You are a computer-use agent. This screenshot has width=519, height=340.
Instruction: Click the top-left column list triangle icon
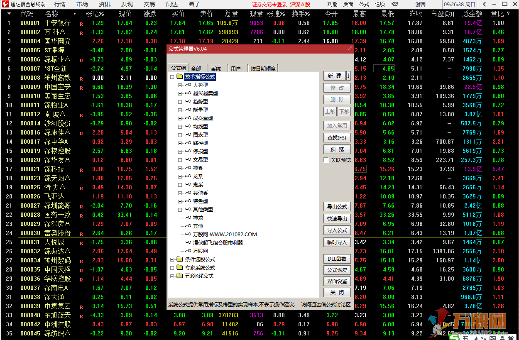(x=9, y=14)
